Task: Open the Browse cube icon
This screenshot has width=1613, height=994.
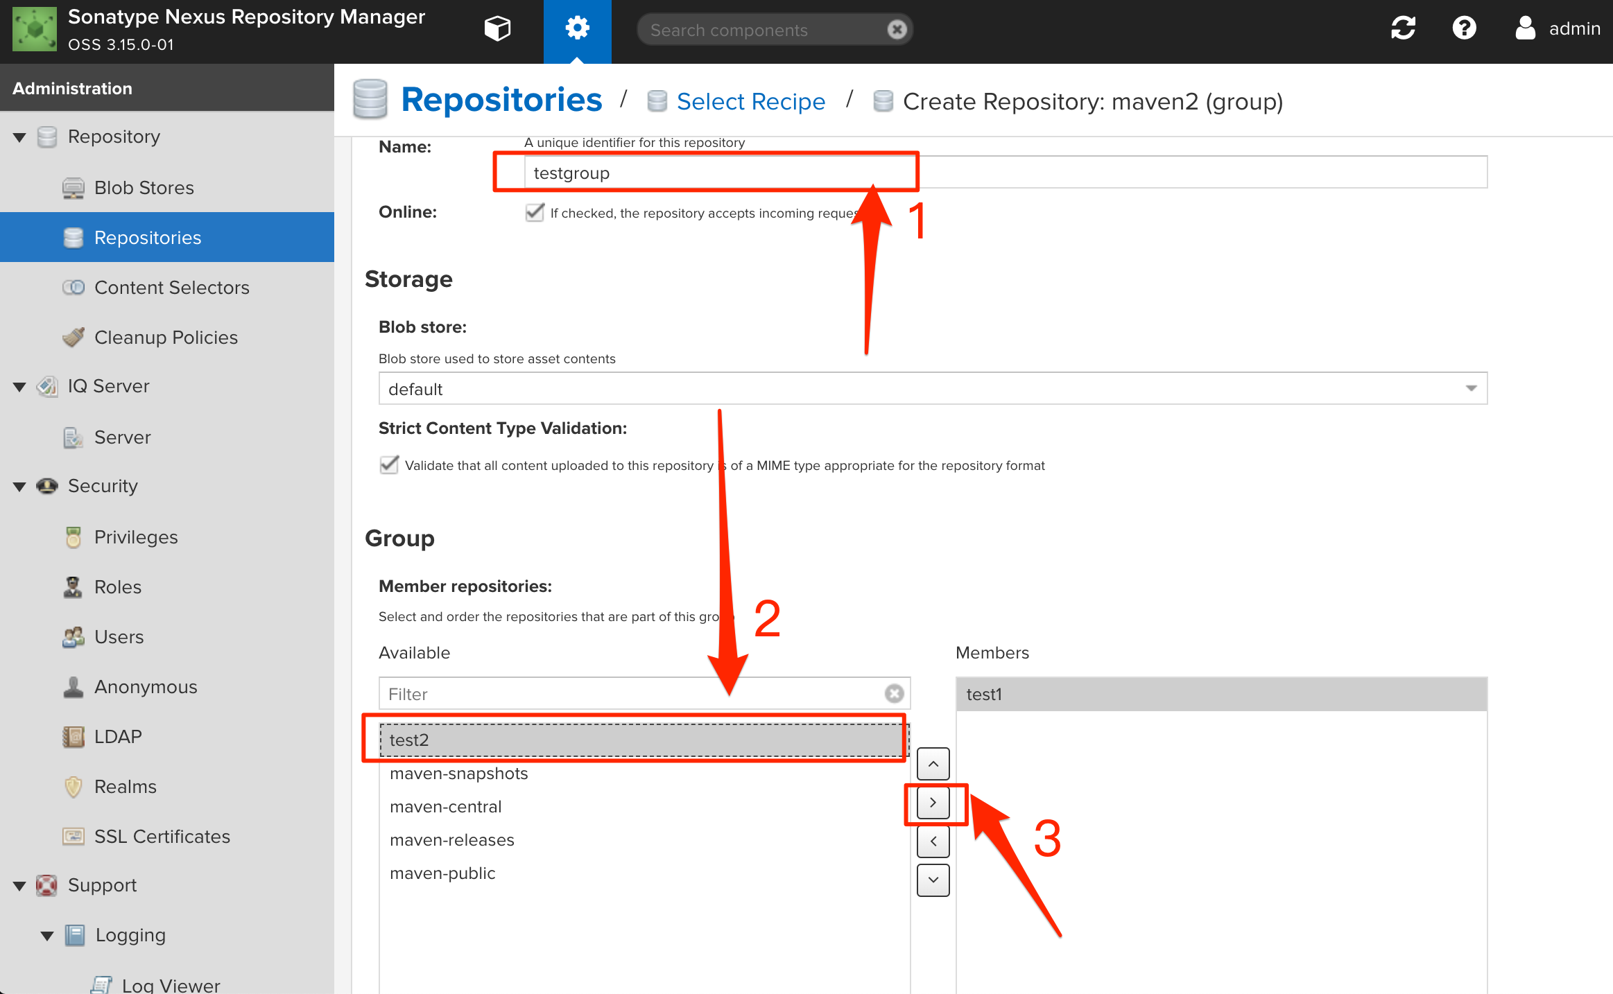Action: click(497, 29)
